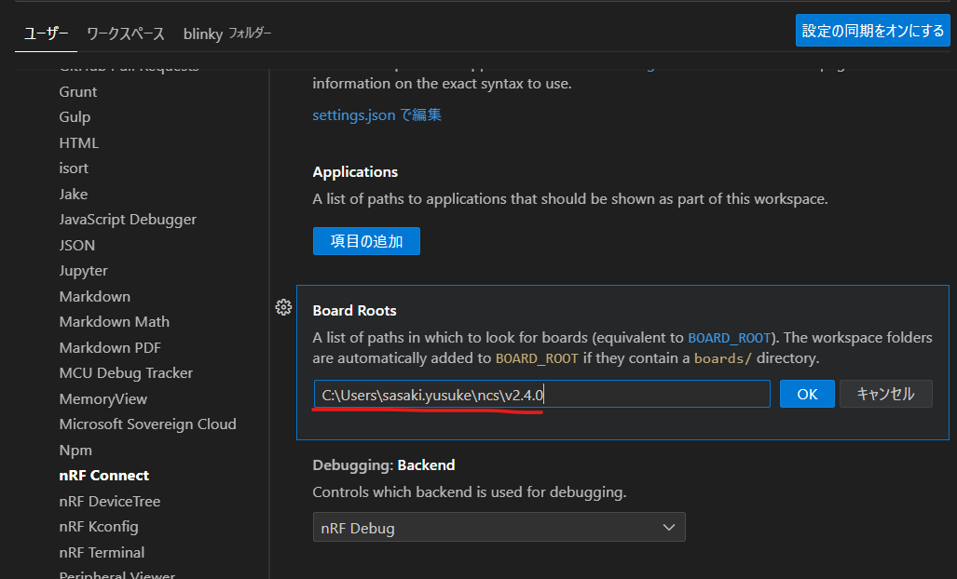
Task: Select JavaScript Debugger in the list
Action: (128, 220)
